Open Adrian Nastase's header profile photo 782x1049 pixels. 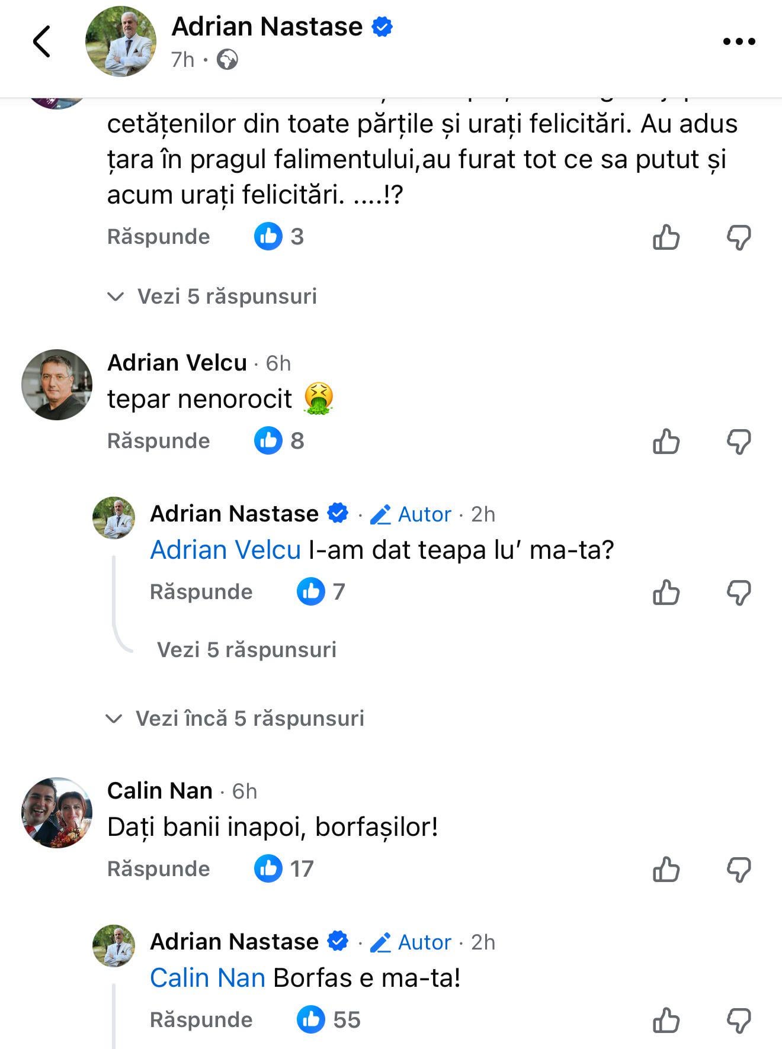click(x=121, y=41)
